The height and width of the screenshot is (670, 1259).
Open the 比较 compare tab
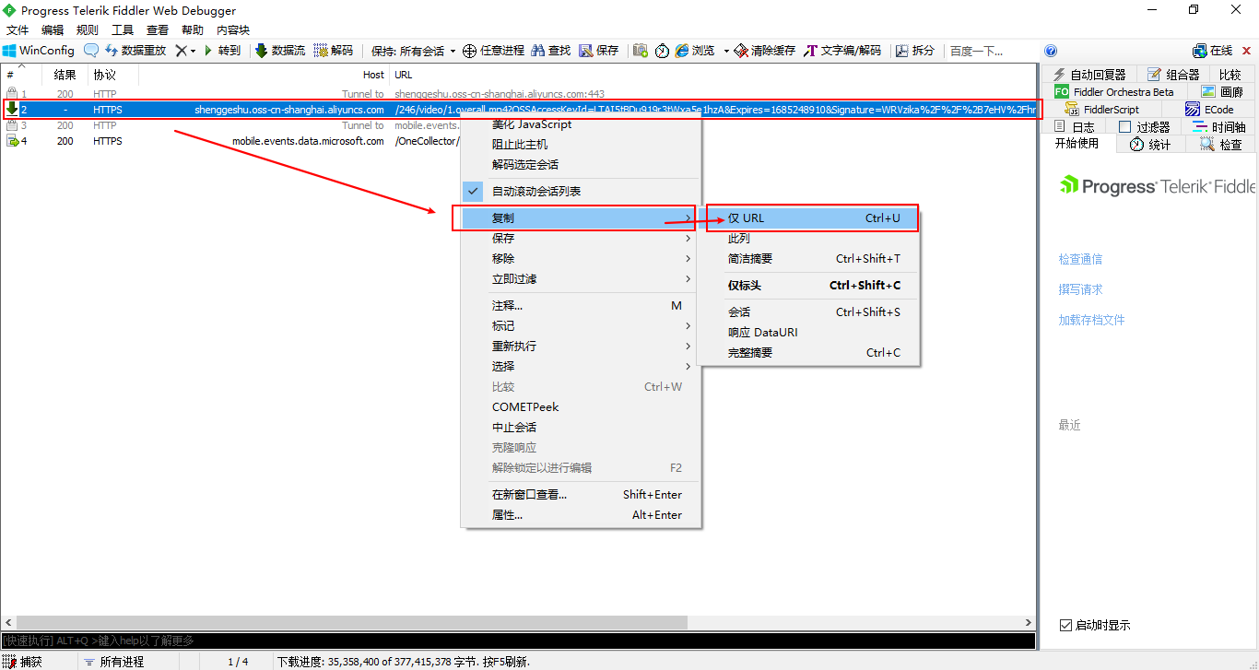click(1230, 75)
